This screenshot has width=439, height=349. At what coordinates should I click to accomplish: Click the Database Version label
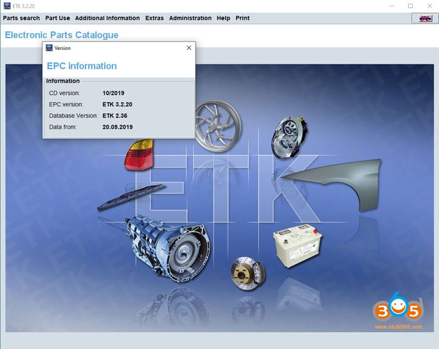pos(73,116)
